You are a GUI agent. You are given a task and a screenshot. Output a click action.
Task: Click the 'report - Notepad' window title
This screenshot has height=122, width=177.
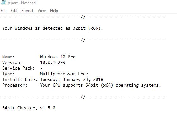21,3
